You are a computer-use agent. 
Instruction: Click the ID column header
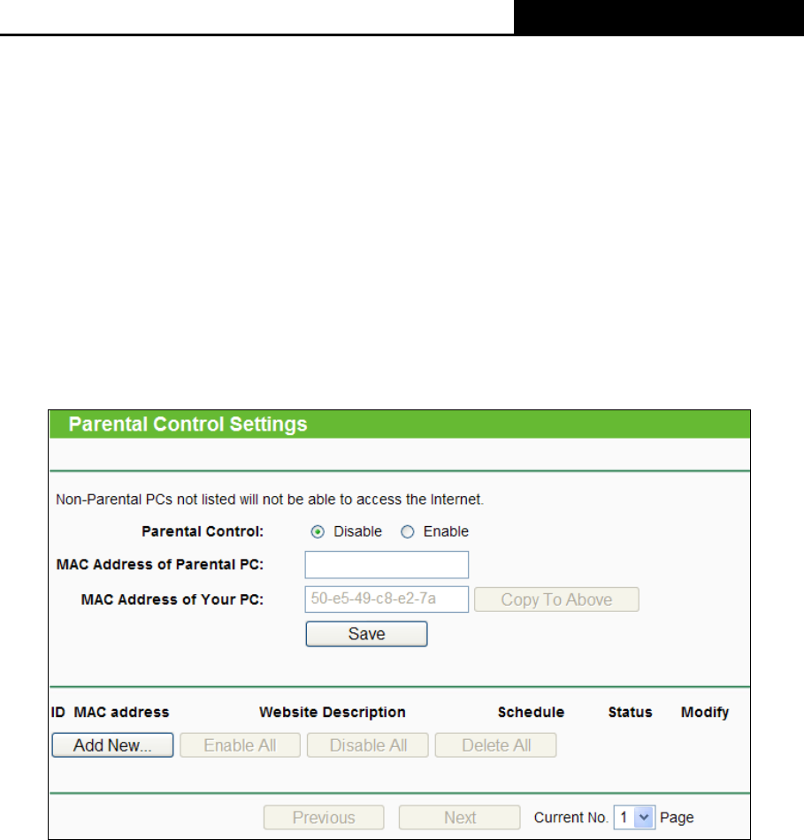coord(57,712)
